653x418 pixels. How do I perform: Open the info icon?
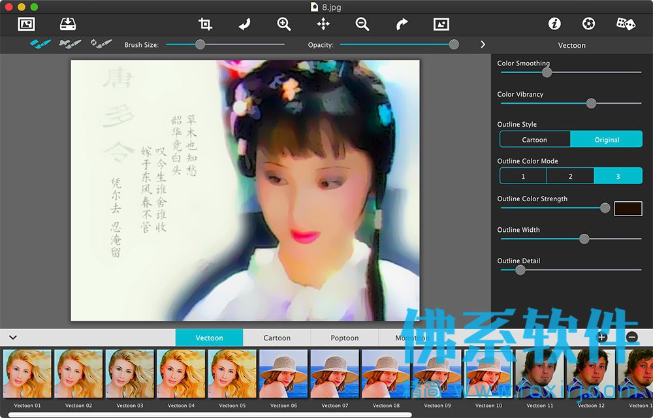(554, 24)
